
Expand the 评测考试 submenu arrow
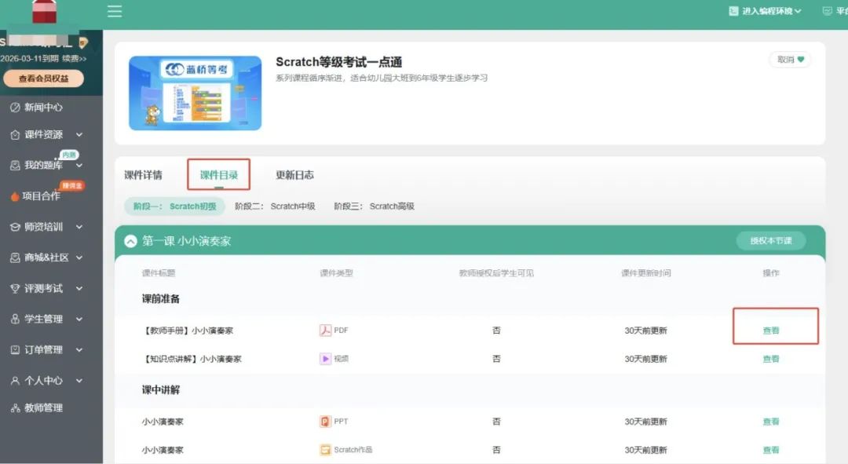pyautogui.click(x=79, y=288)
